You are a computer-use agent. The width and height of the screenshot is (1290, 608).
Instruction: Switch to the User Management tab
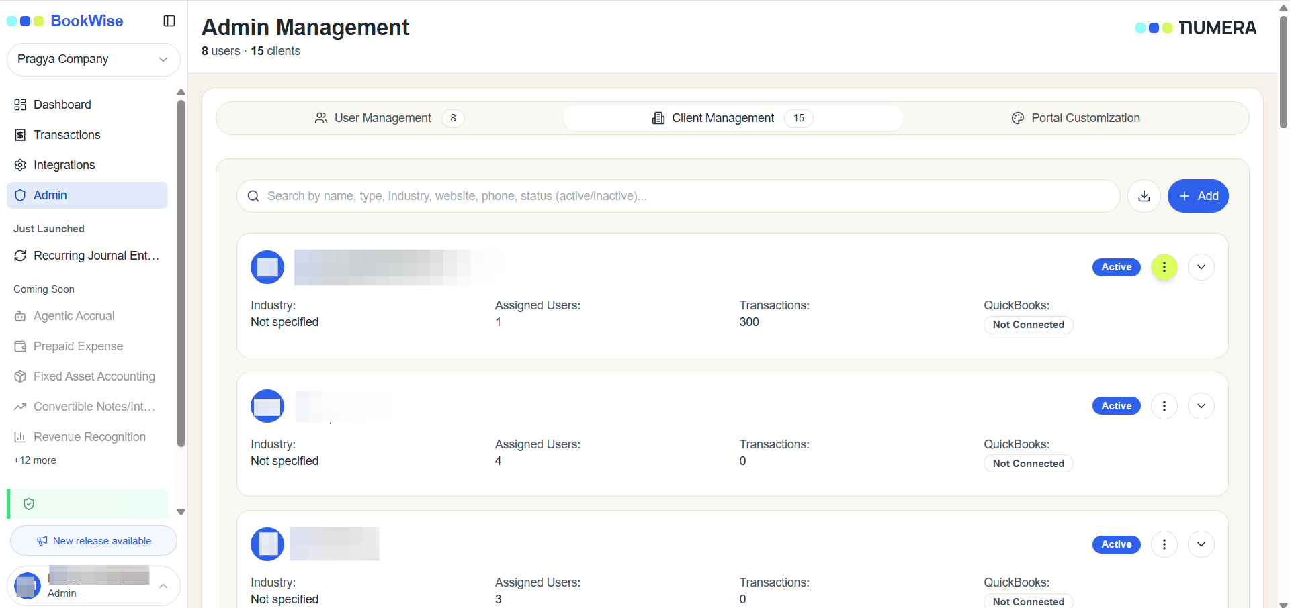tap(389, 118)
